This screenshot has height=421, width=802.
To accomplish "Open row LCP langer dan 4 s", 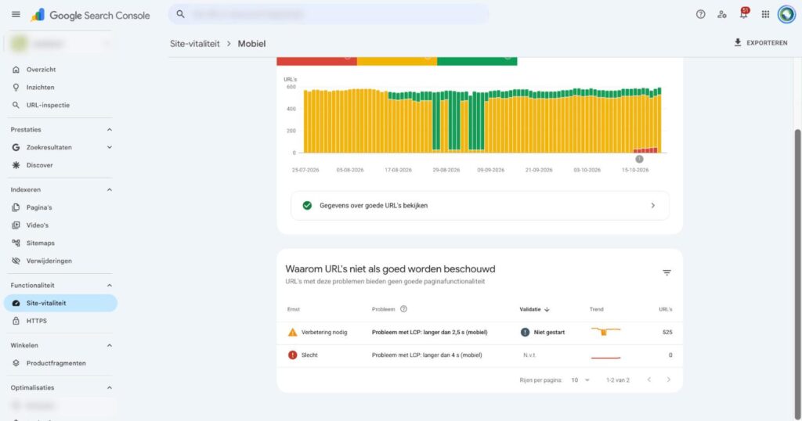I will coord(480,355).
